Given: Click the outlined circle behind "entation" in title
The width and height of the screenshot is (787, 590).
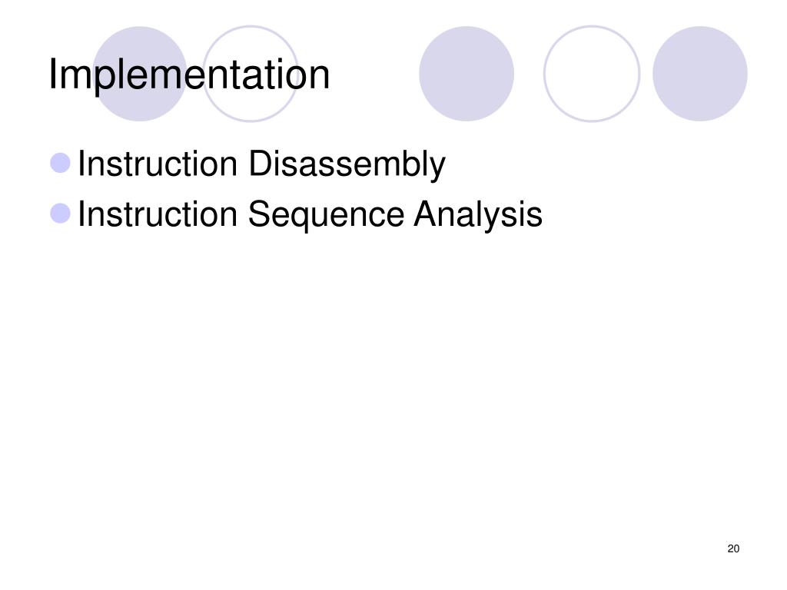Looking at the screenshot, I should [x=251, y=74].
